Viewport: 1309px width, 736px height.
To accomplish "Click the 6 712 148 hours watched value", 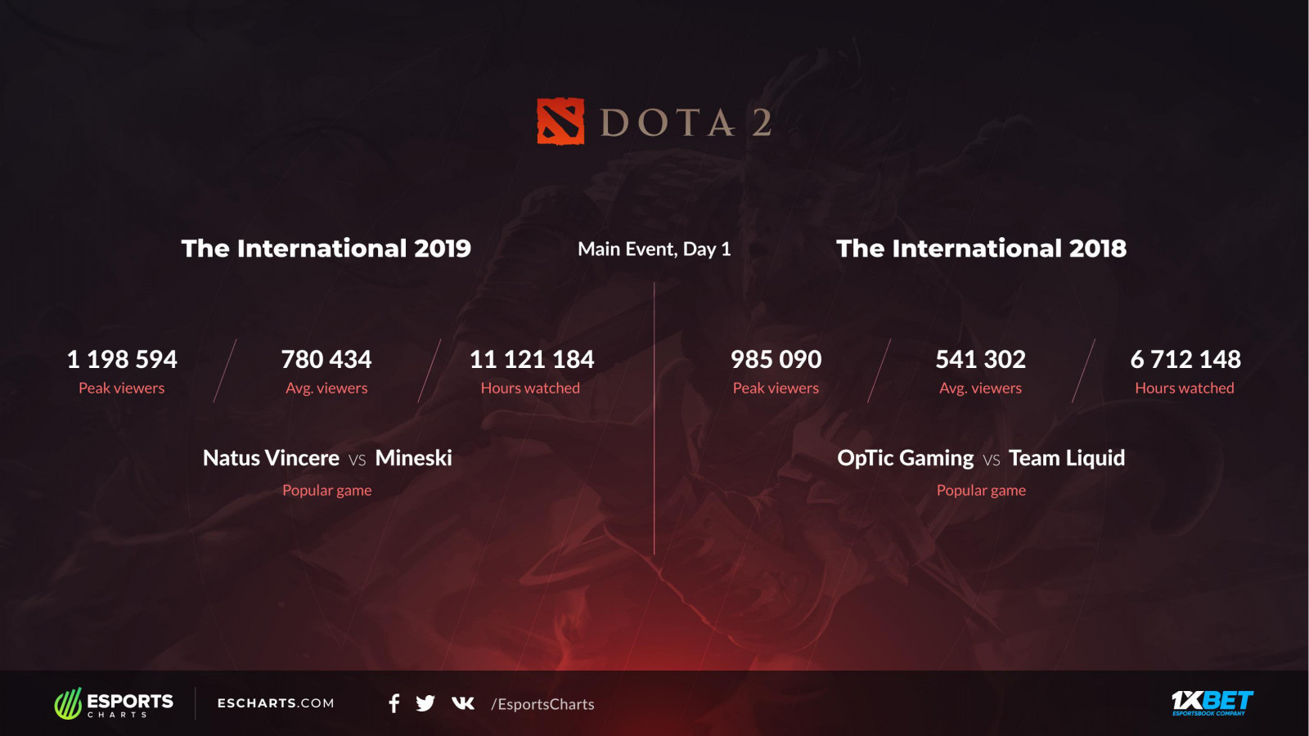I will [x=1185, y=359].
